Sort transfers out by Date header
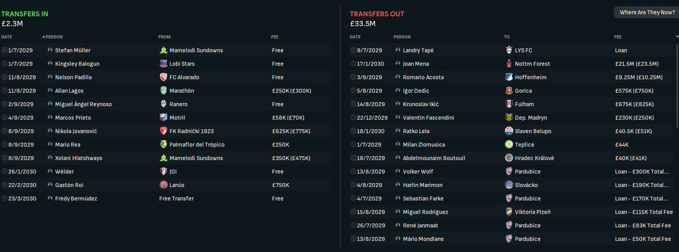Image resolution: width=679 pixels, height=252 pixels. [355, 37]
